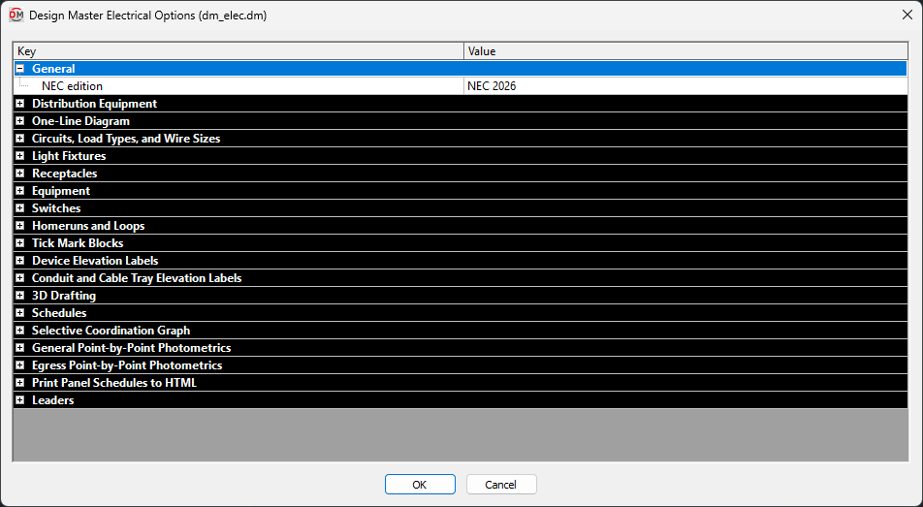Select the Device Elevation Labels label
Image resolution: width=923 pixels, height=507 pixels.
coord(95,261)
